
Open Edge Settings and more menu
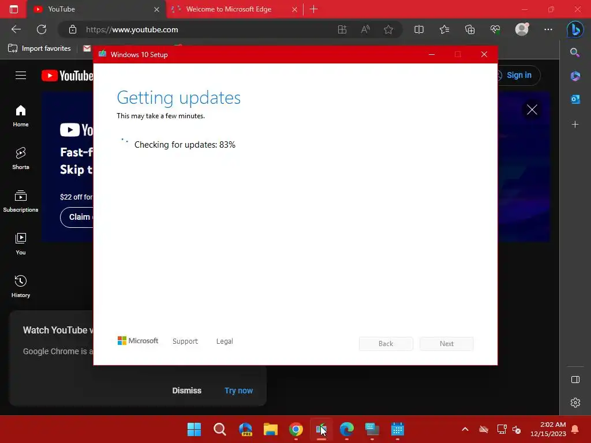pos(548,29)
